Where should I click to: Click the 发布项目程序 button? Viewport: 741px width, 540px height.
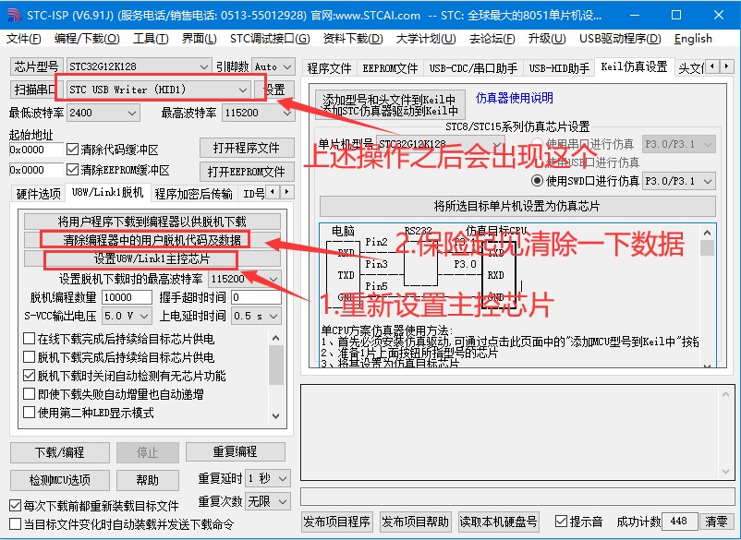tap(336, 522)
